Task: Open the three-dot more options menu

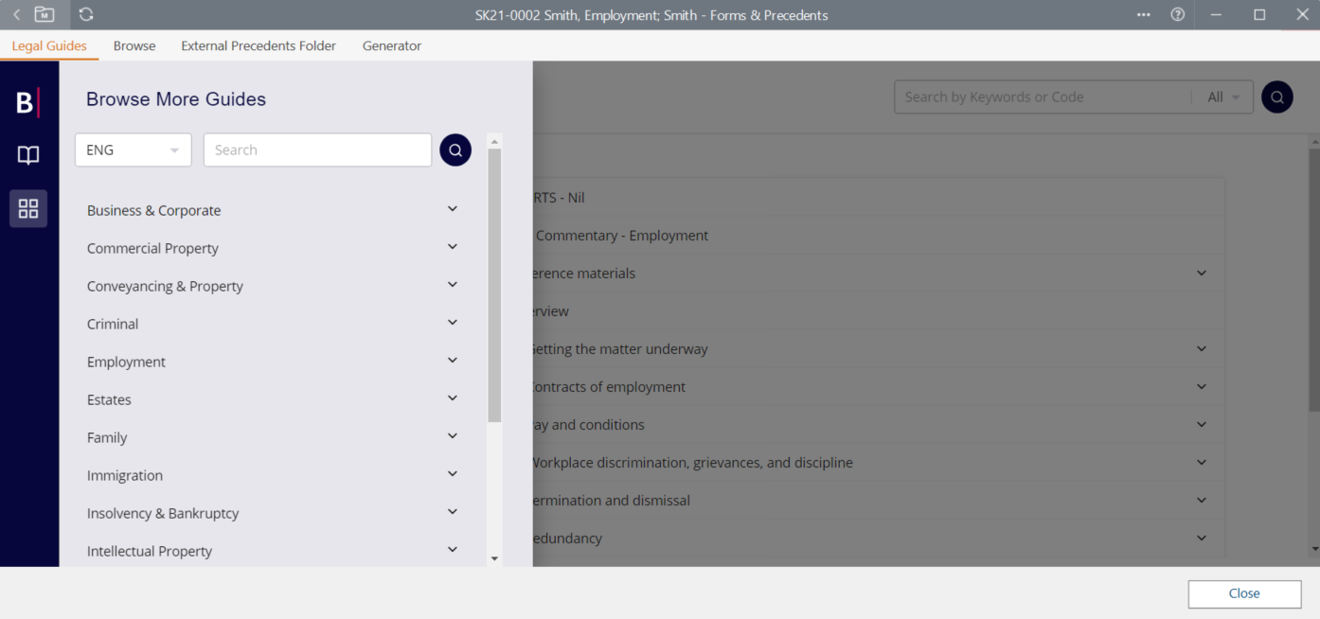Action: (x=1144, y=14)
